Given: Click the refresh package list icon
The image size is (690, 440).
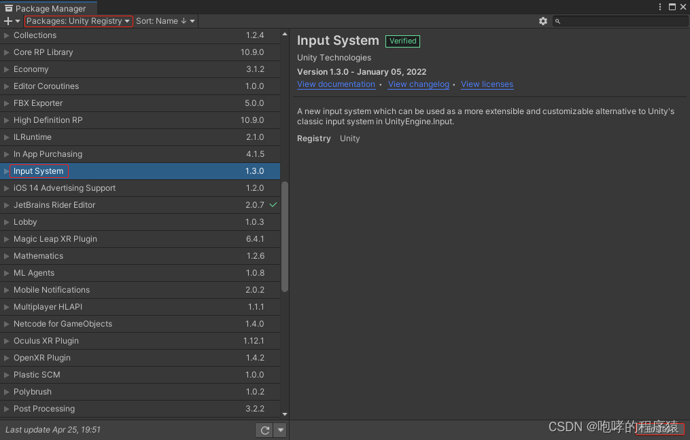Looking at the screenshot, I should (x=264, y=430).
